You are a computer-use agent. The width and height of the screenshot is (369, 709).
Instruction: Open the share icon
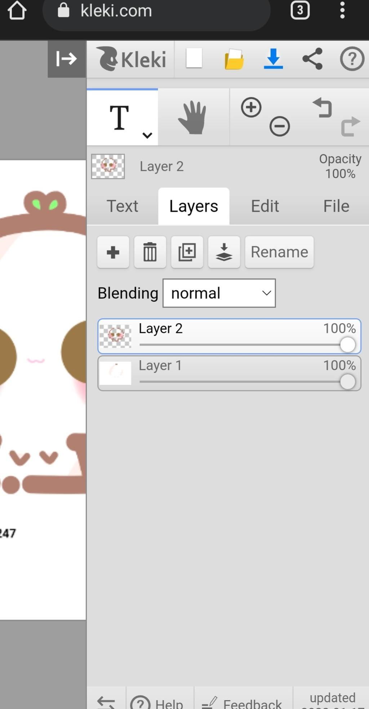[x=312, y=59]
